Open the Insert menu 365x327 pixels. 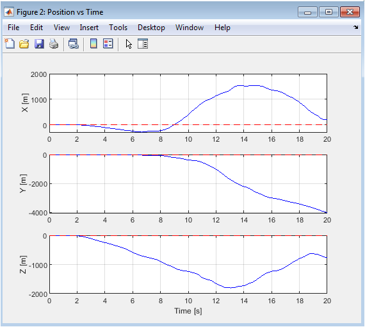pyautogui.click(x=89, y=28)
